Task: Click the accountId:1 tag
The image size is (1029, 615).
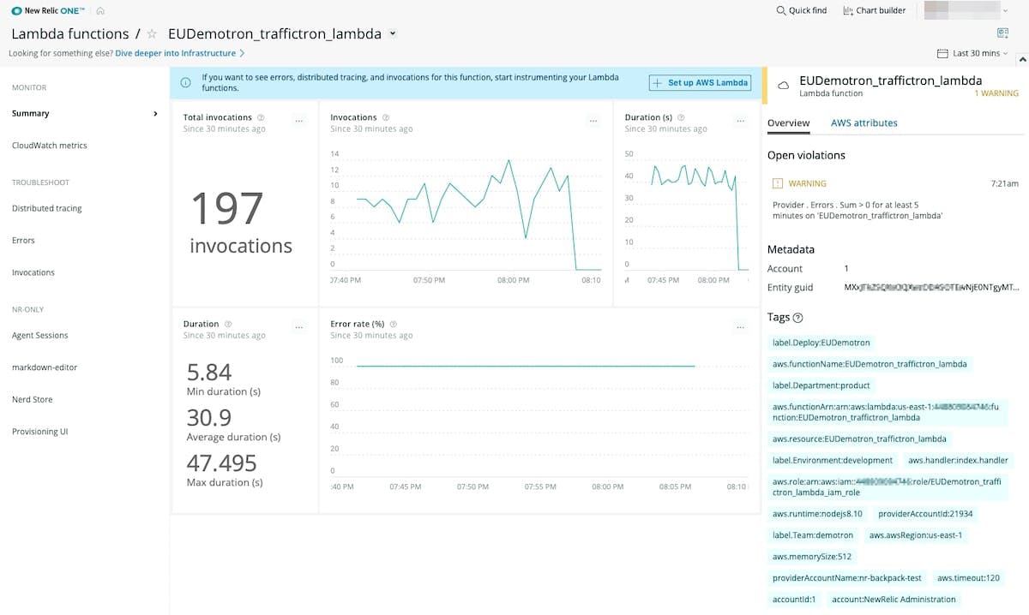Action: tap(795, 600)
